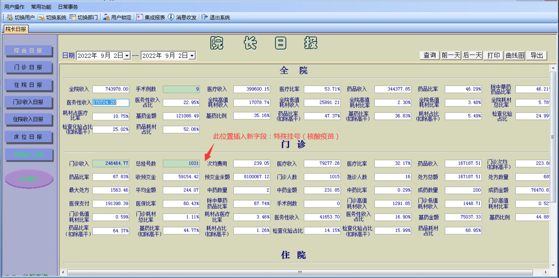The width and height of the screenshot is (559, 278).
Task: Click the 中药金额 field 231.85
Action: point(322,190)
